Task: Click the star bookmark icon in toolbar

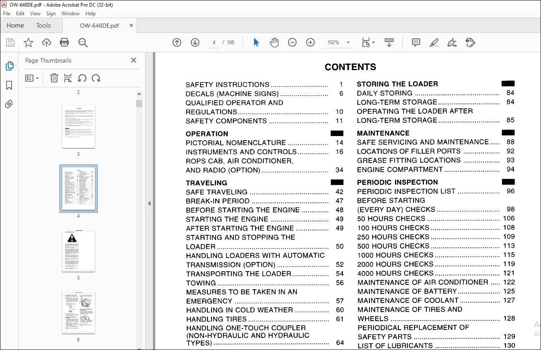Action: [28, 42]
